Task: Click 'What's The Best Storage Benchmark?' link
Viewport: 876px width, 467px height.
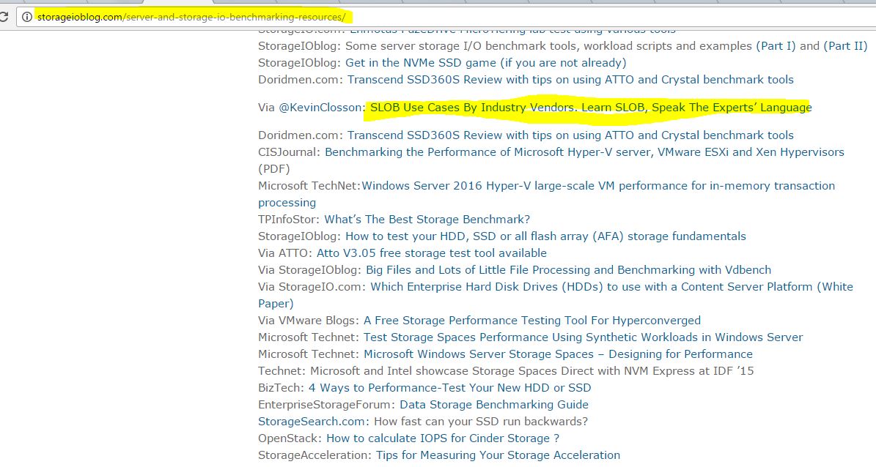Action: 427,219
